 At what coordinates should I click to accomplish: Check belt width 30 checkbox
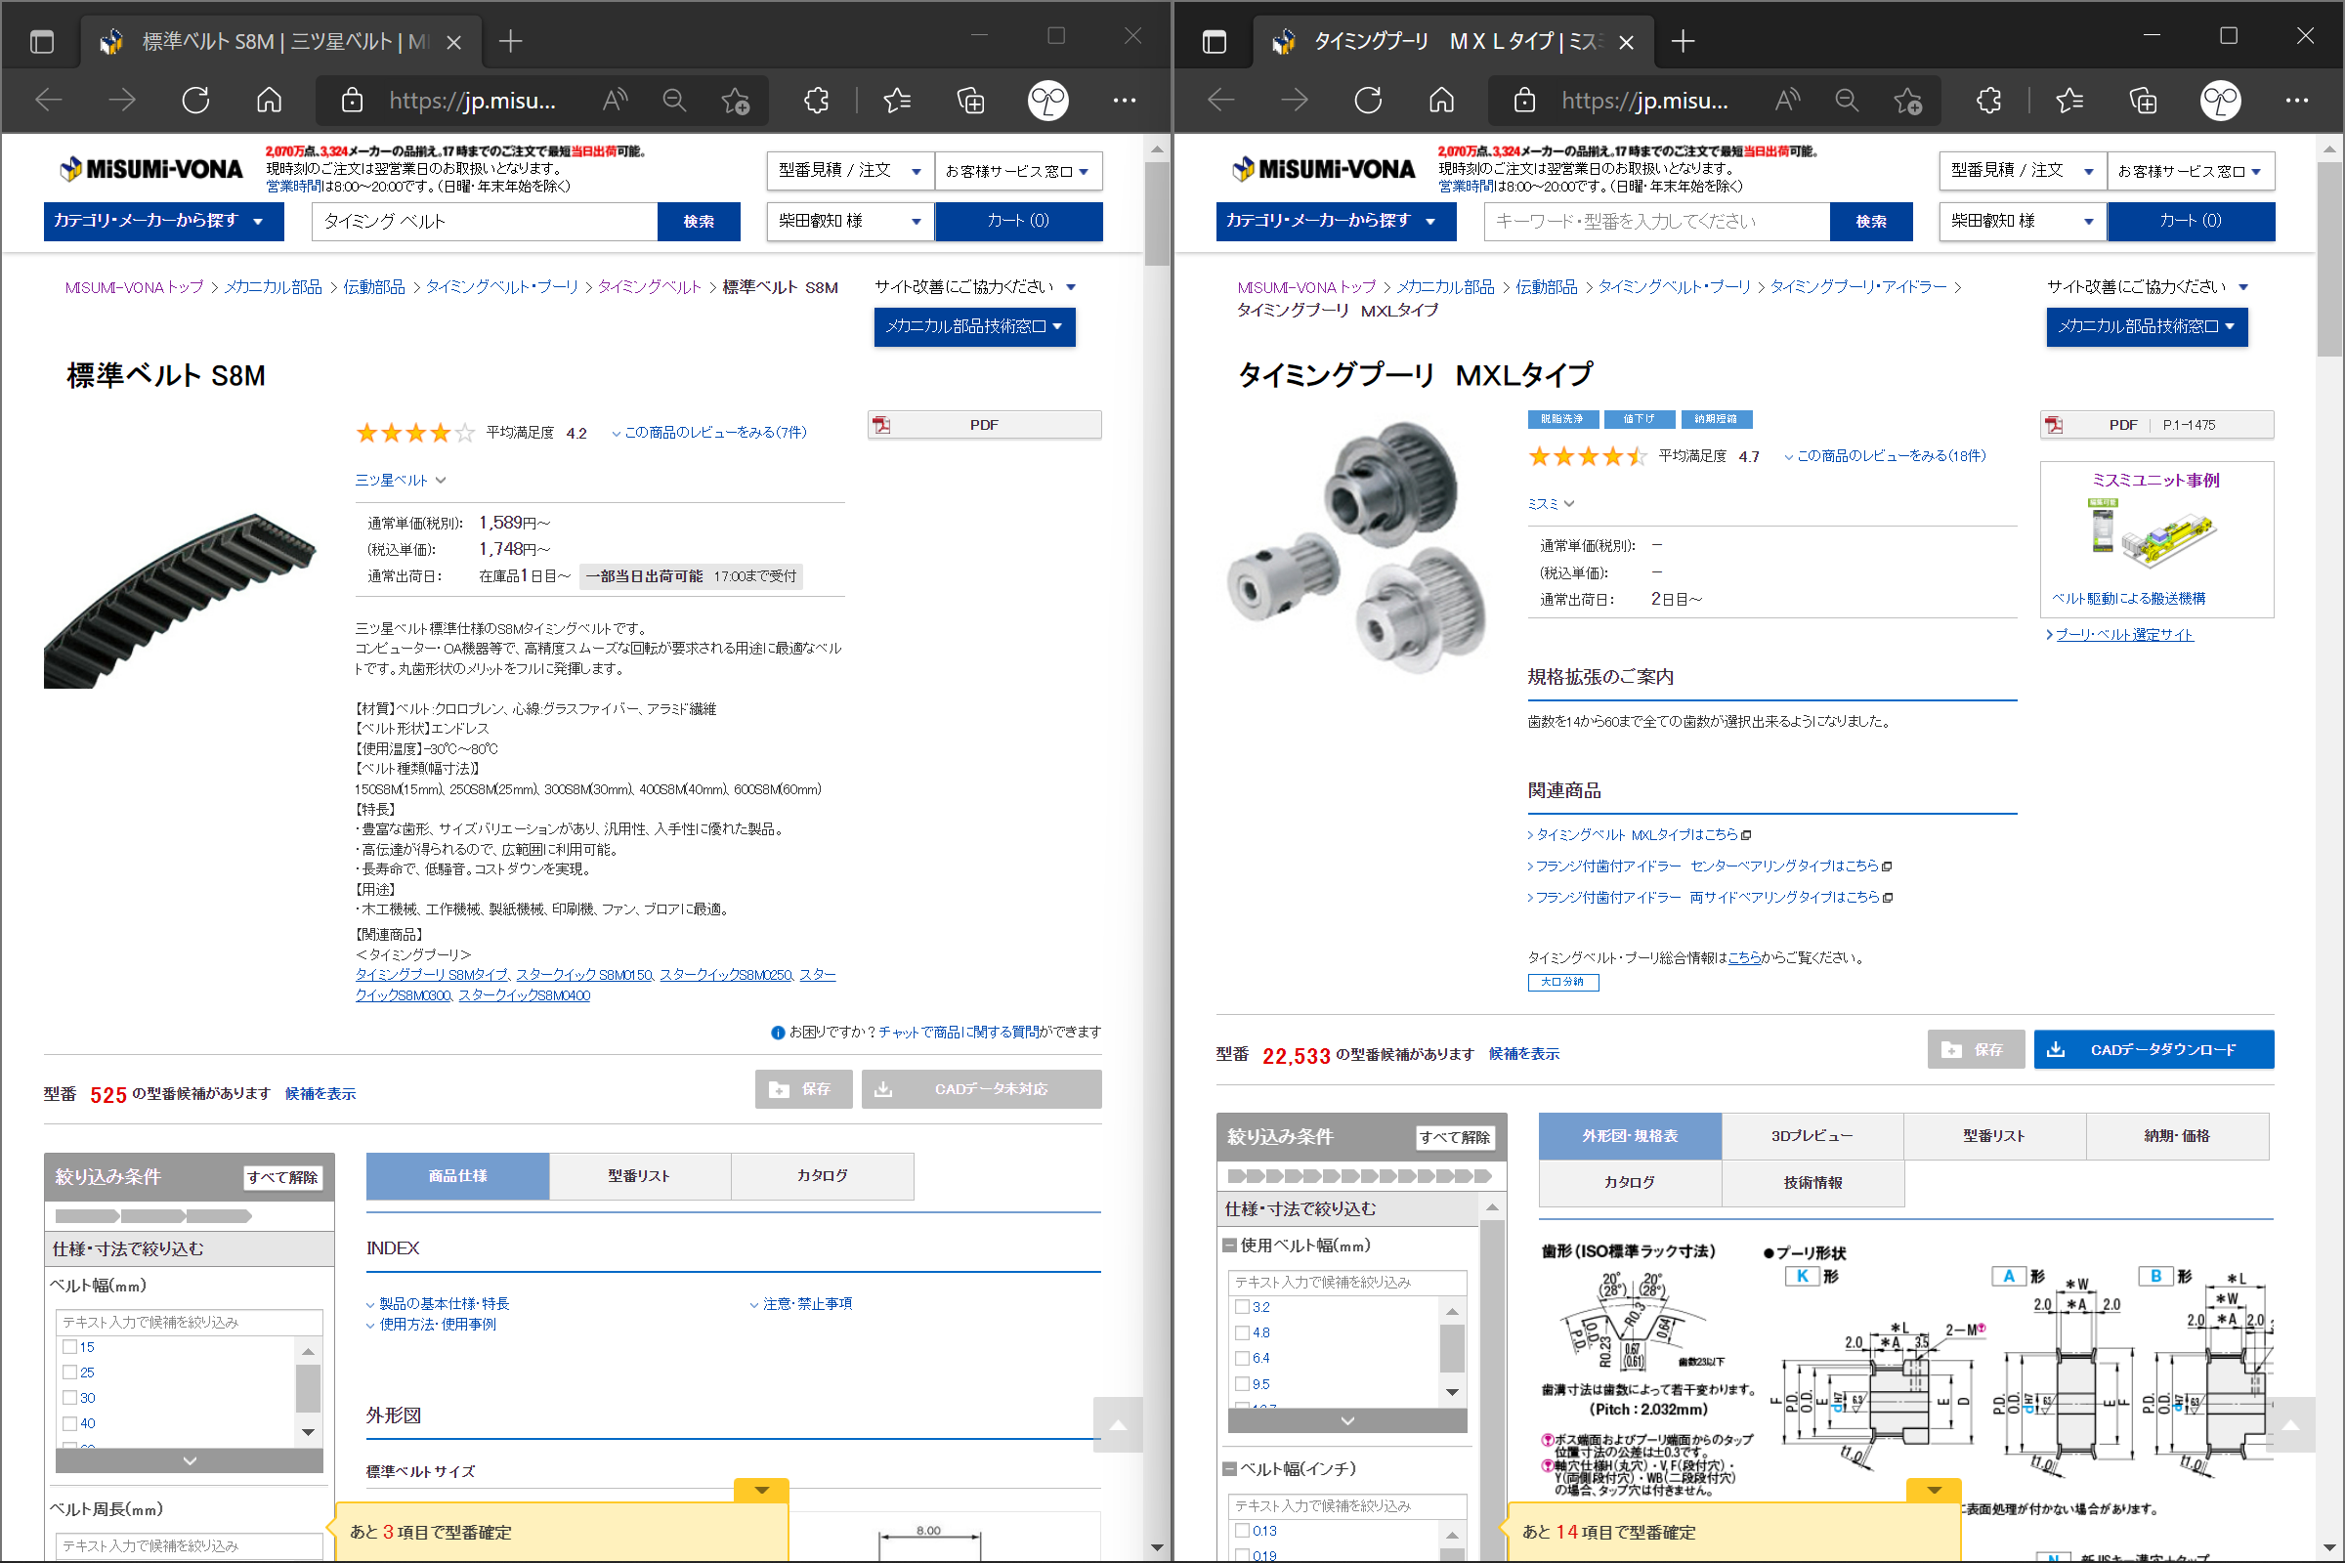(69, 1398)
